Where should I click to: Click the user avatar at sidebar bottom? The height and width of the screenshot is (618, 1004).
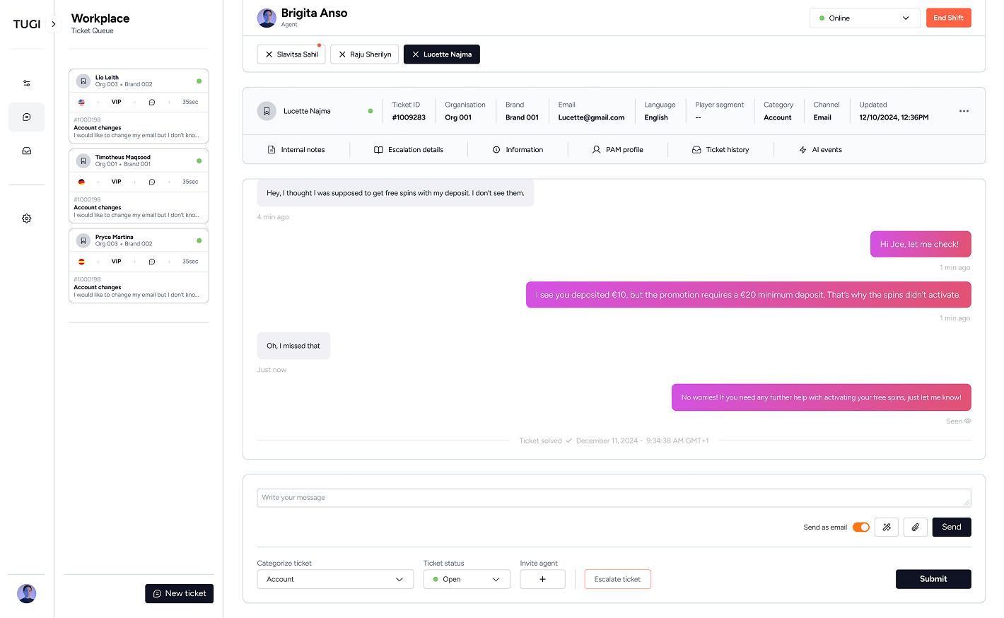[27, 593]
